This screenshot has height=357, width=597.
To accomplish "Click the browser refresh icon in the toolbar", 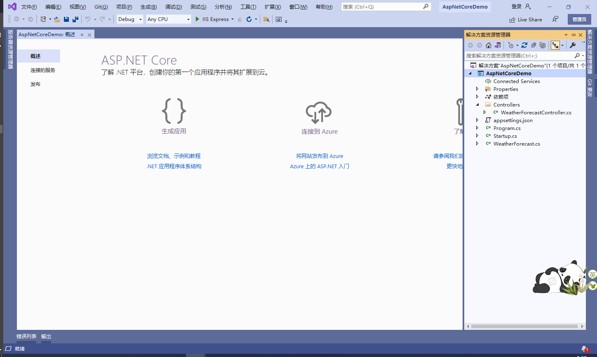I will 249,19.
